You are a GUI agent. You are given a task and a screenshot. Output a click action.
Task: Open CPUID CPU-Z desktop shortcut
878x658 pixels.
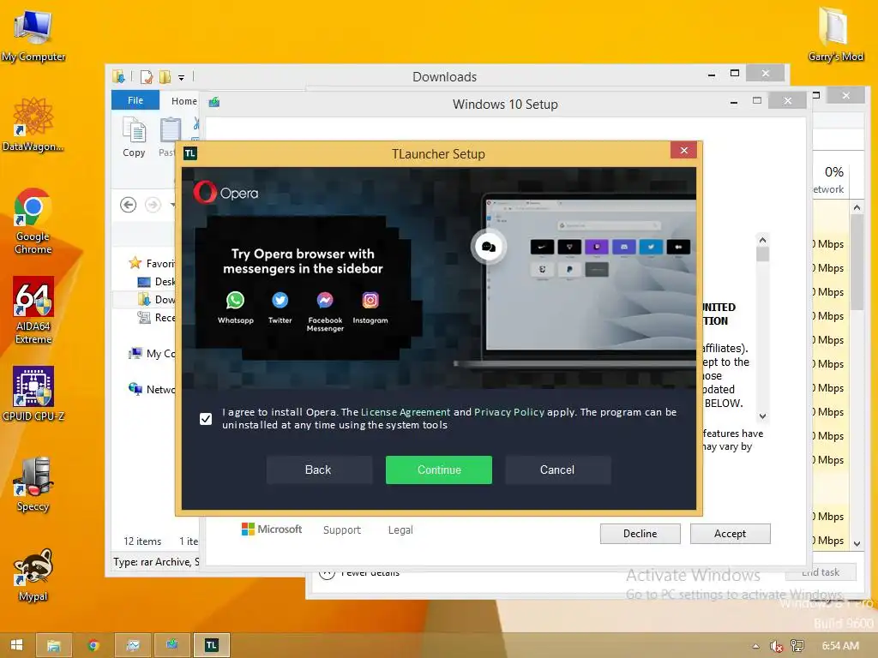33,393
